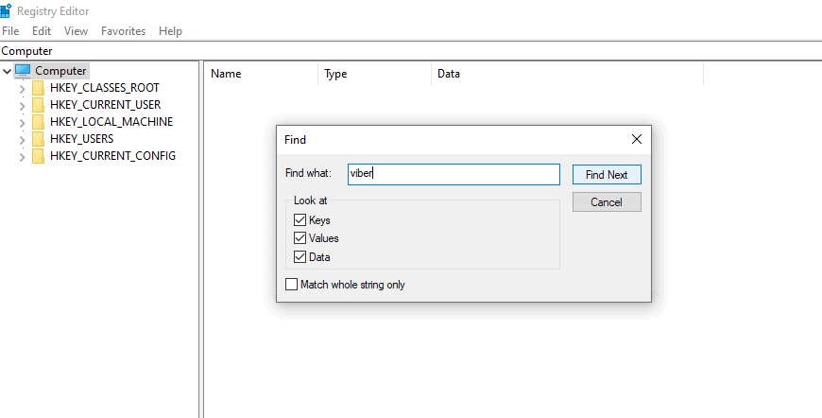
Task: Open the Edit menu
Action: pos(42,31)
